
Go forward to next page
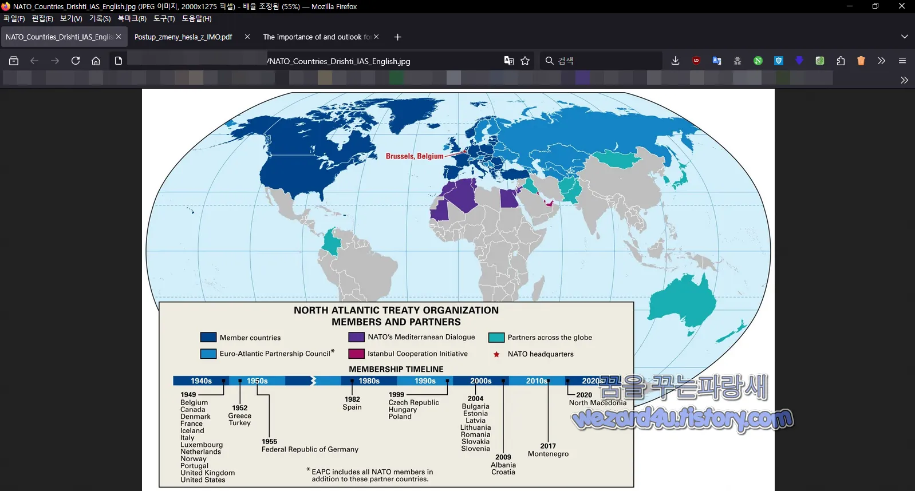pyautogui.click(x=55, y=61)
